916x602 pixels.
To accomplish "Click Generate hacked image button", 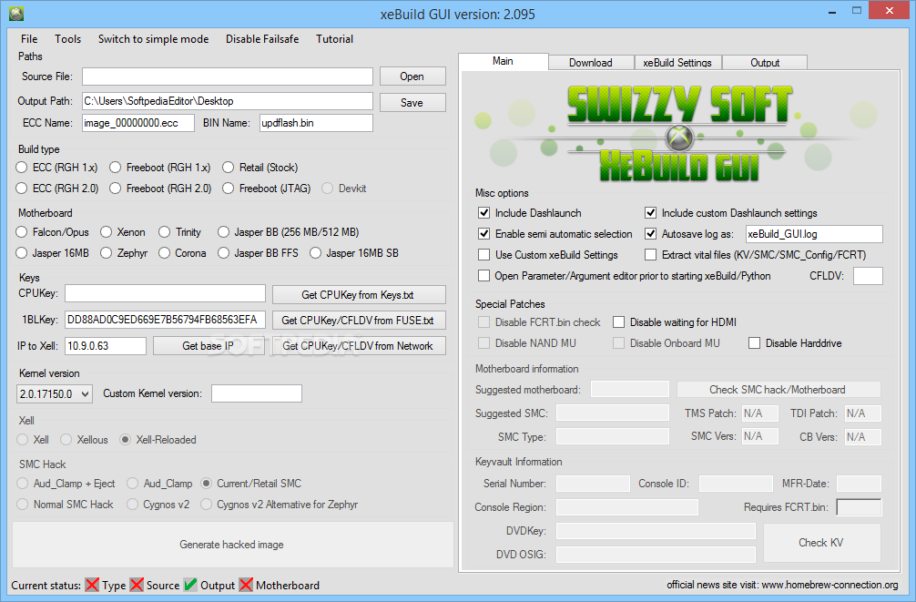I will (x=232, y=544).
